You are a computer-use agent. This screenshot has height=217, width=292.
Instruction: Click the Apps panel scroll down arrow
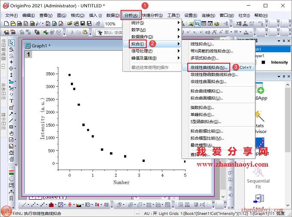tap(288, 205)
